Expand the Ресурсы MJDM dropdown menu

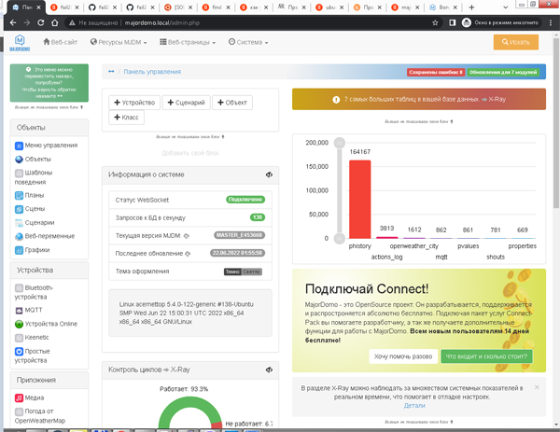pos(119,42)
